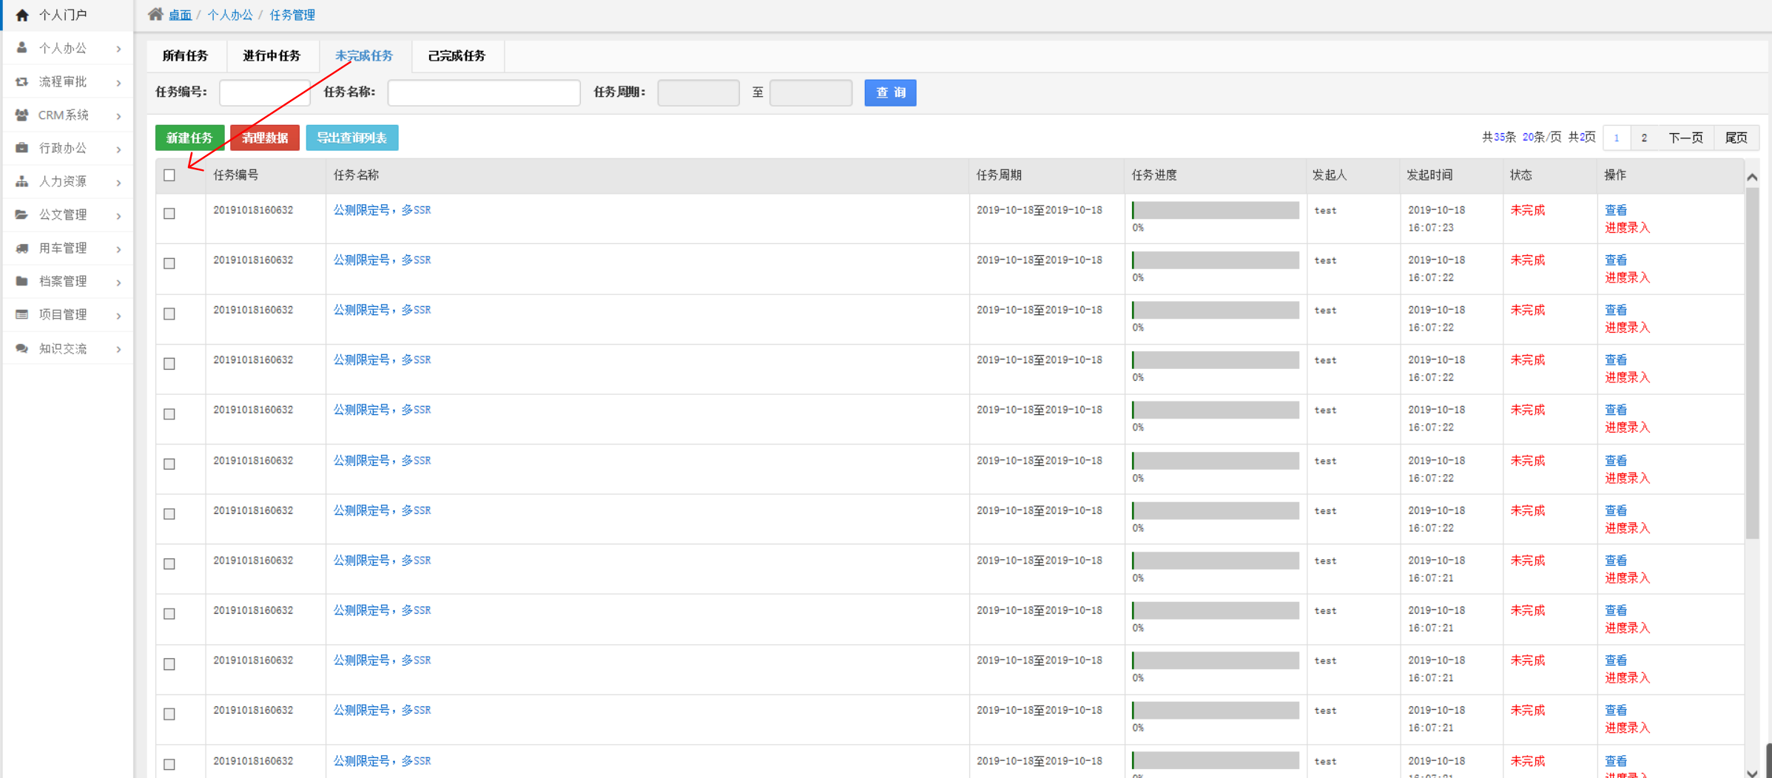Click the 任务名称 text input field
1772x778 pixels.
pos(484,92)
